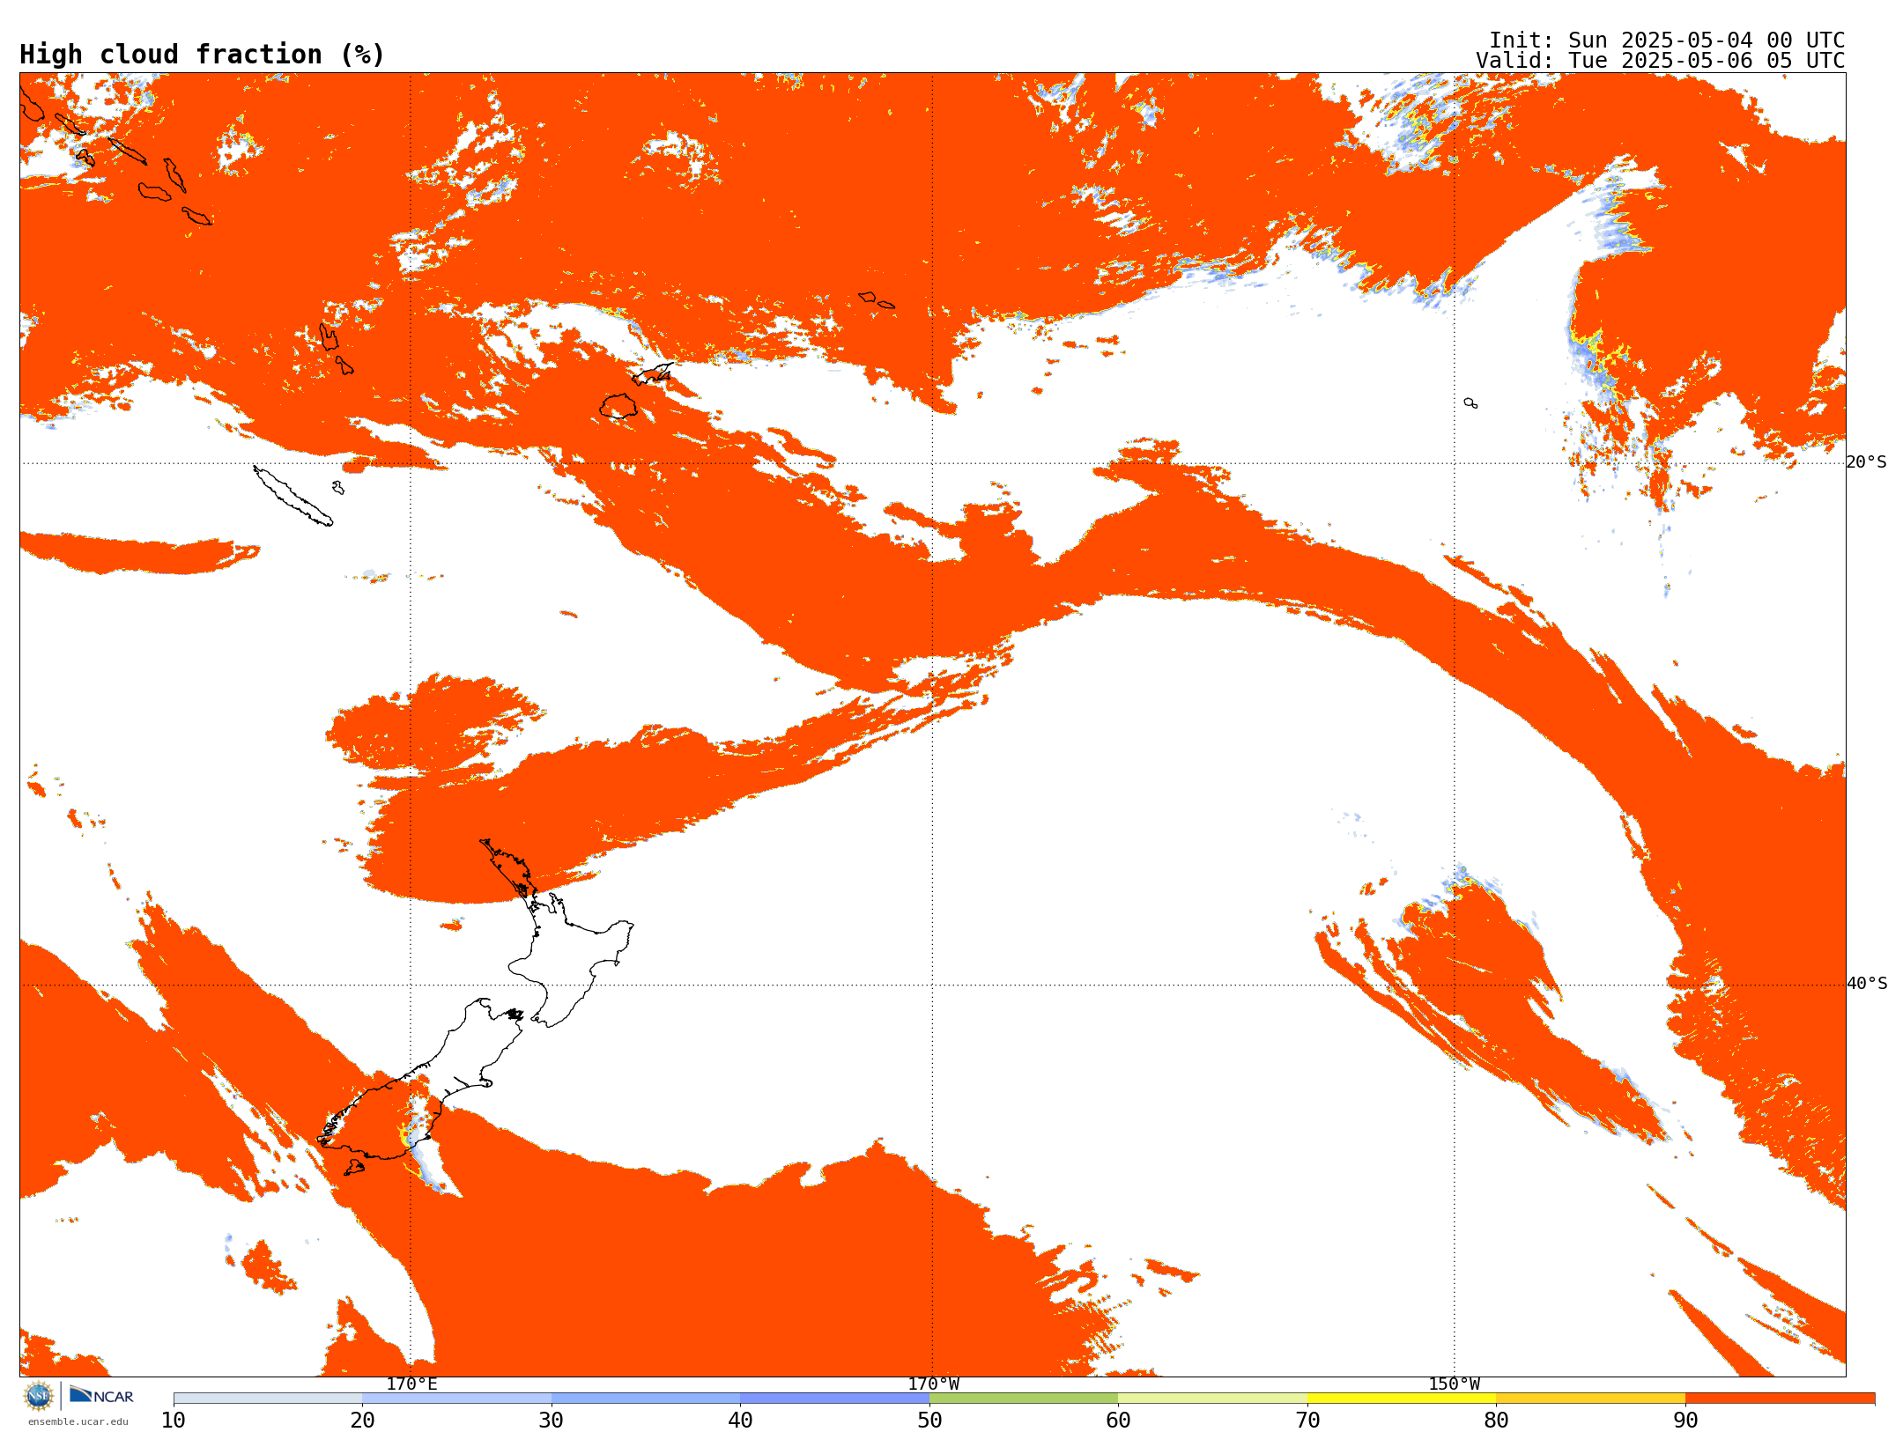Click the 30–40 light blue colorbar segment
Image resolution: width=1903 pixels, height=1432 pixels.
click(646, 1399)
